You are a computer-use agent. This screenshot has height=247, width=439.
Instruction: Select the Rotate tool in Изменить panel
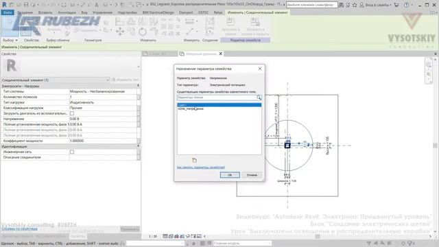click(143, 32)
